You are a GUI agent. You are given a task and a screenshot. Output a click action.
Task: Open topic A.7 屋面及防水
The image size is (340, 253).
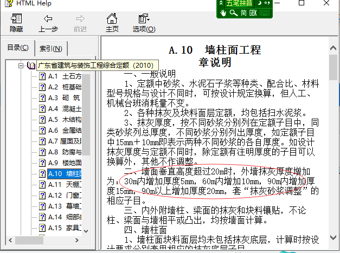(65, 141)
